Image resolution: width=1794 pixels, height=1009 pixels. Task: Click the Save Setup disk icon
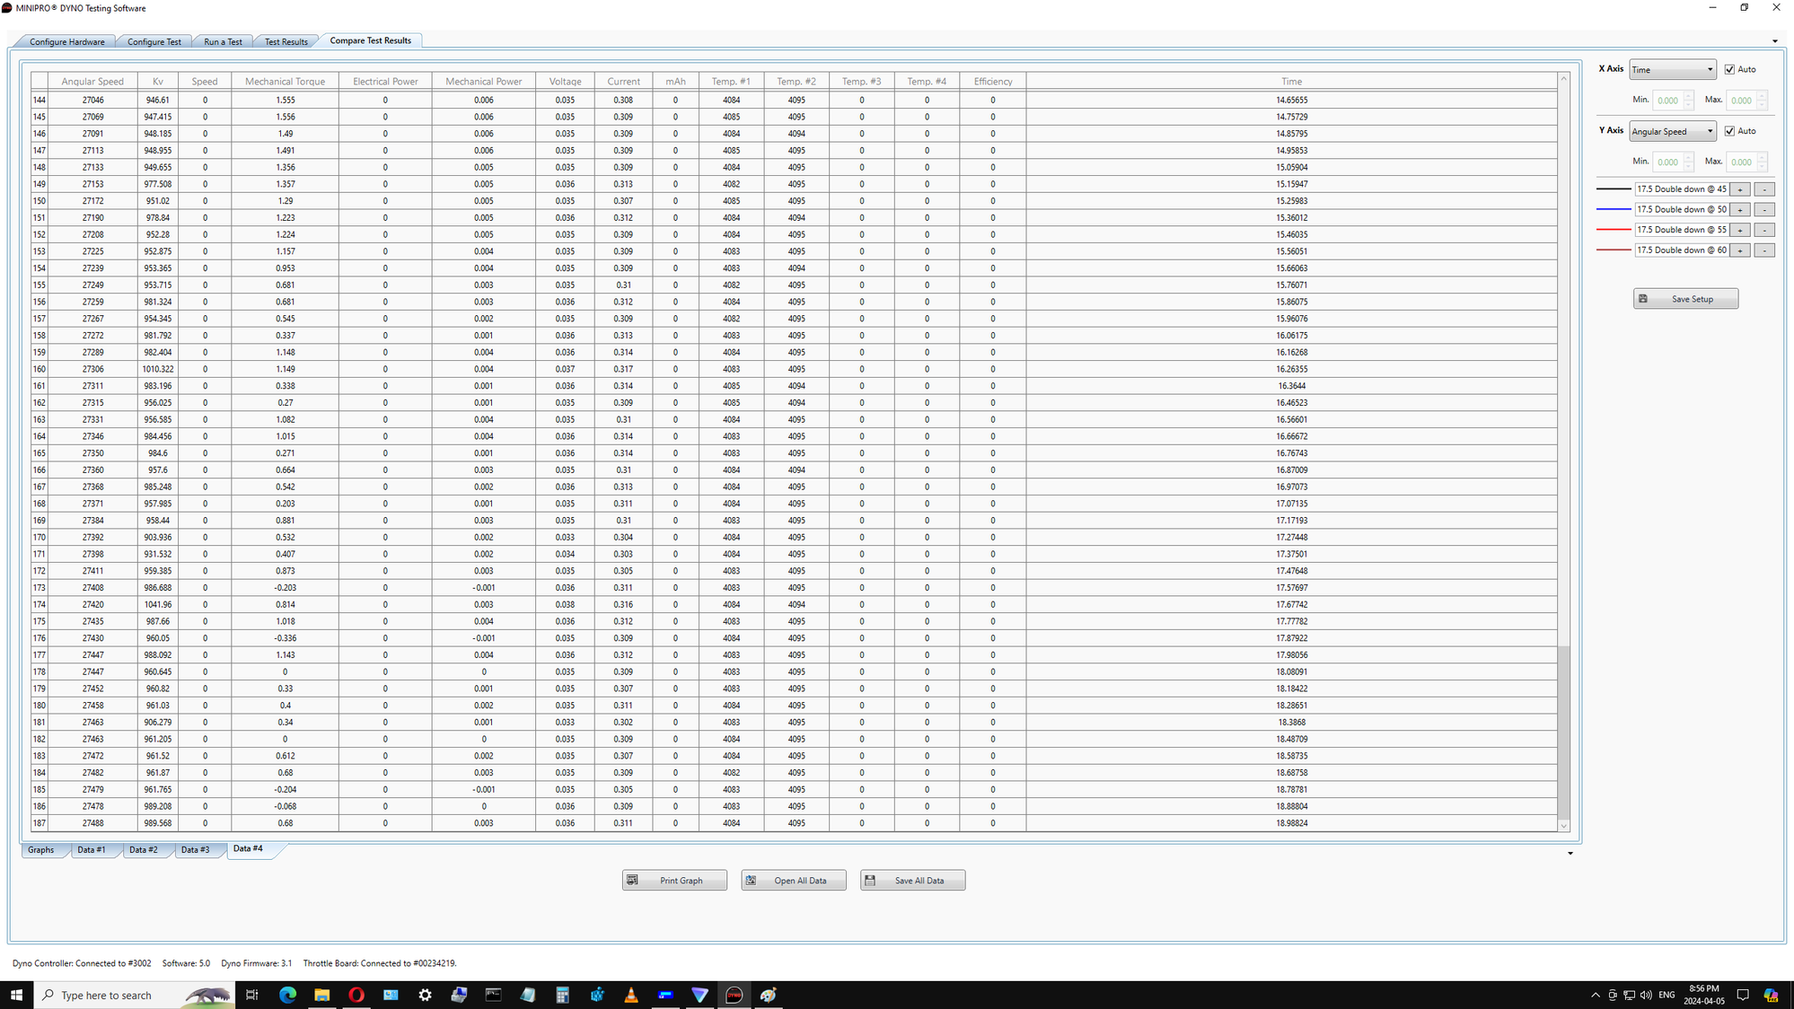tap(1644, 298)
